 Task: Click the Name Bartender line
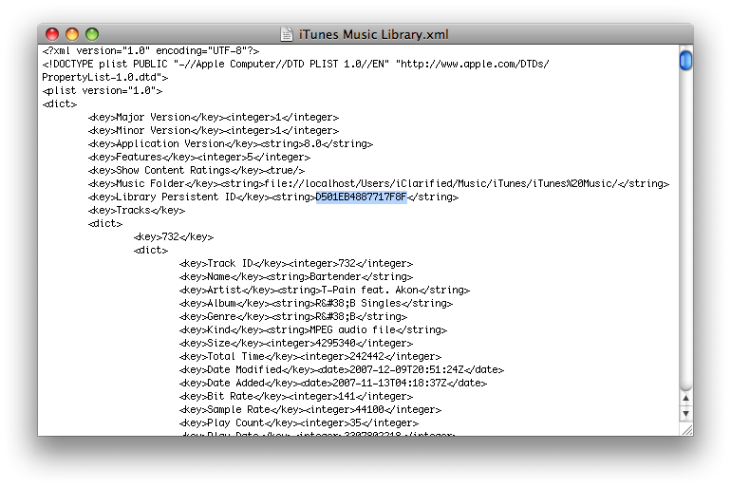(x=296, y=277)
